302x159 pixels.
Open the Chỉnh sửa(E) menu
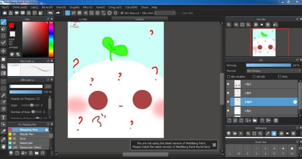click(20, 7)
